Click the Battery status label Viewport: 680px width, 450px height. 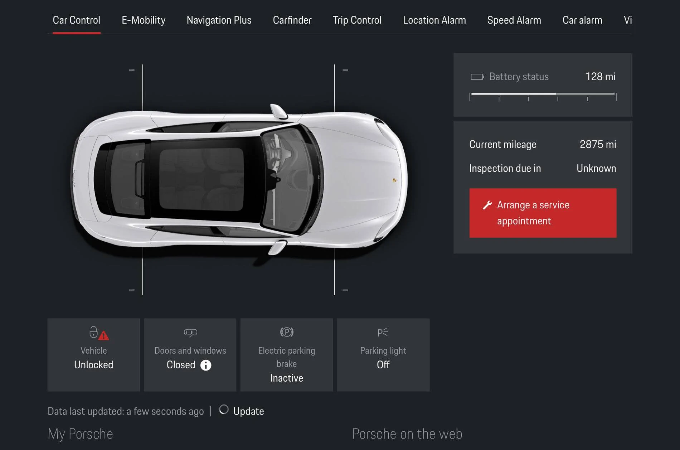tap(519, 77)
